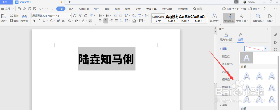Add new document tab with plus
Image resolution: width=280 pixels, height=110 pixels.
pos(70,2)
